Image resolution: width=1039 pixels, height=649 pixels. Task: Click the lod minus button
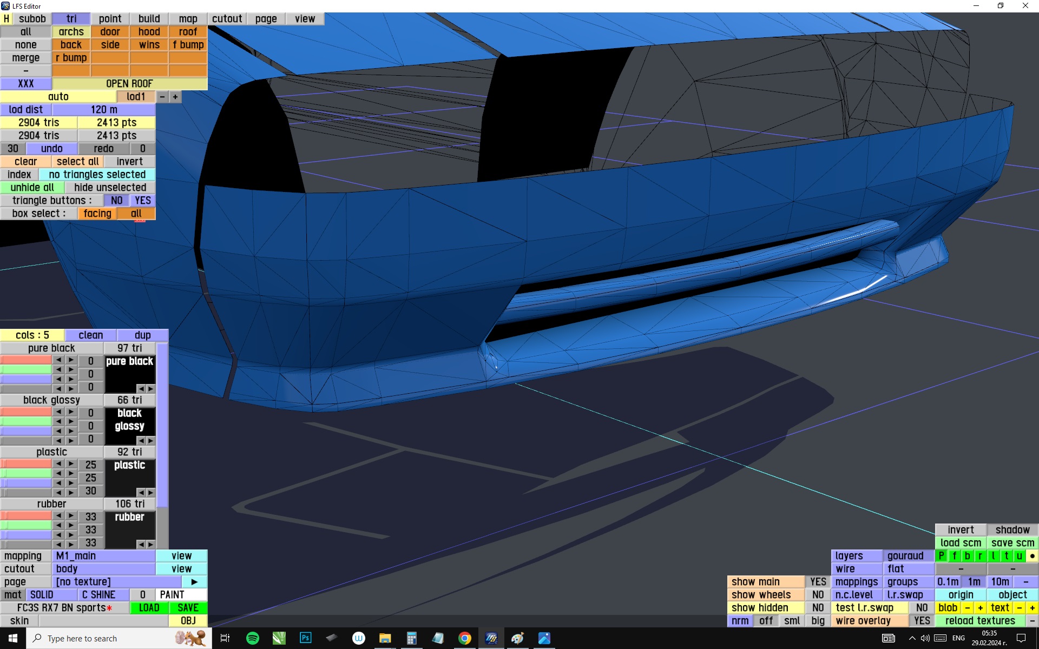[162, 97]
